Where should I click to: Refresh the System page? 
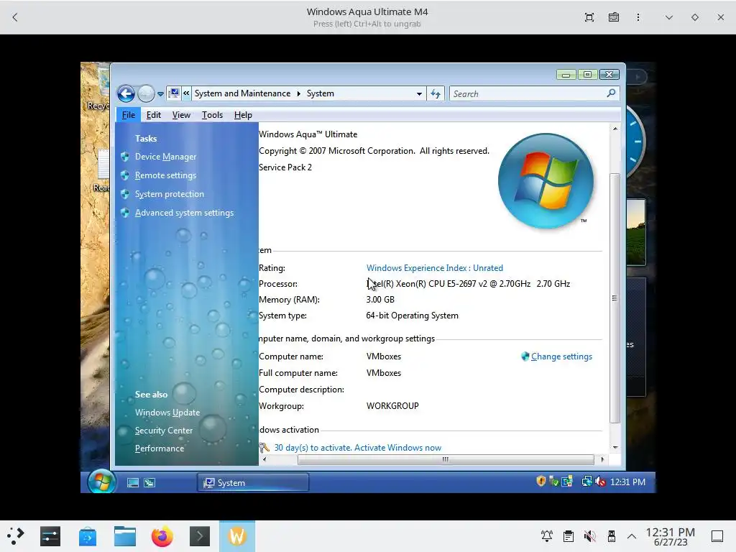[436, 94]
